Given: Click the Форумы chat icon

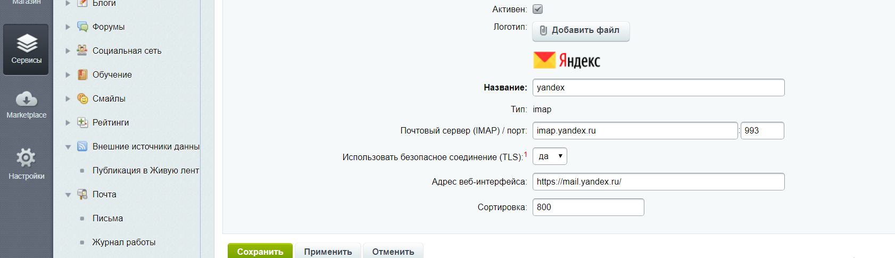Looking at the screenshot, I should click(82, 27).
